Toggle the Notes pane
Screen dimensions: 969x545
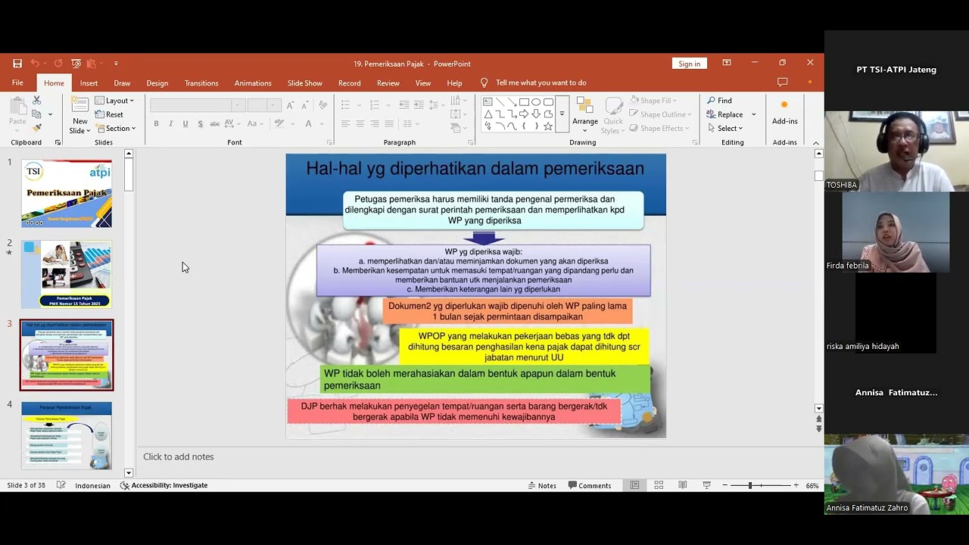[x=542, y=485]
